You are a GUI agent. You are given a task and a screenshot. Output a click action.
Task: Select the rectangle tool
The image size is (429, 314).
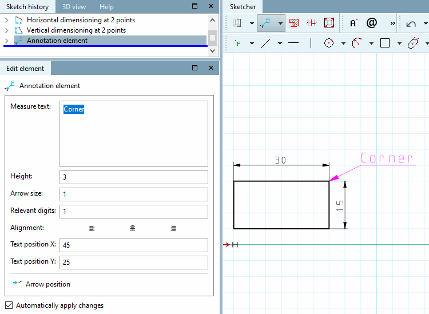pos(385,43)
